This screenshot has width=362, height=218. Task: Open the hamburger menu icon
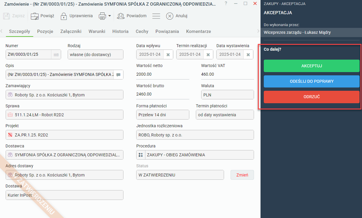click(156, 16)
